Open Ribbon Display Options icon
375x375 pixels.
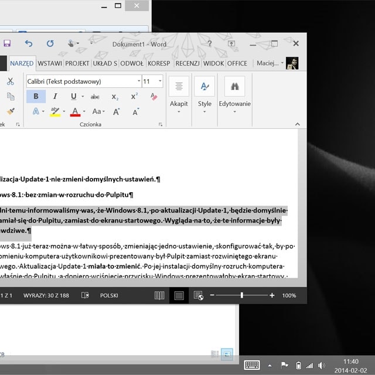(x=231, y=43)
